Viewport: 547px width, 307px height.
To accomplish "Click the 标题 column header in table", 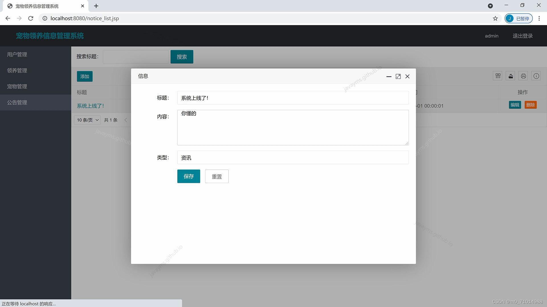I will click(82, 92).
